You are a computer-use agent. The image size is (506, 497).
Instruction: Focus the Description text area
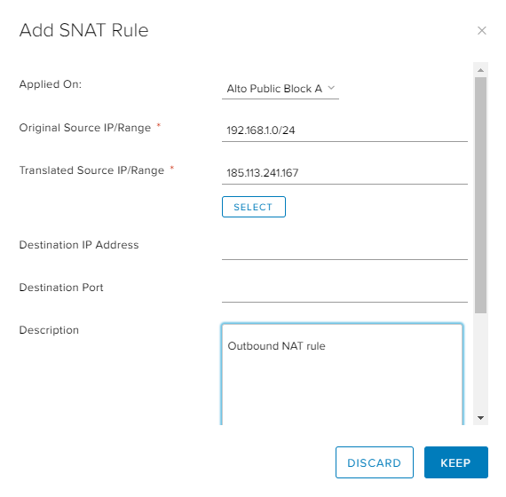click(342, 375)
